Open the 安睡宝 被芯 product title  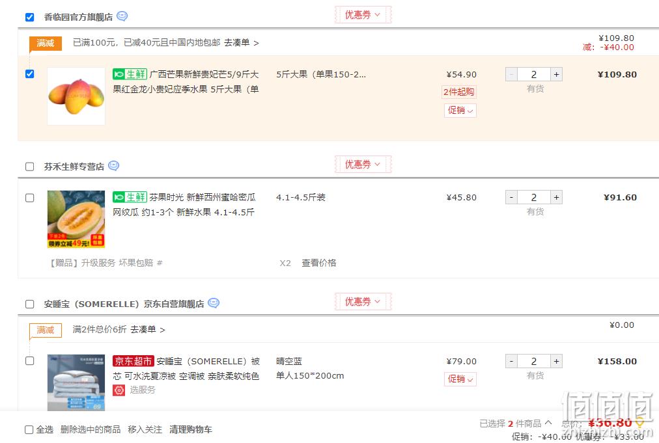pyautogui.click(x=186, y=368)
